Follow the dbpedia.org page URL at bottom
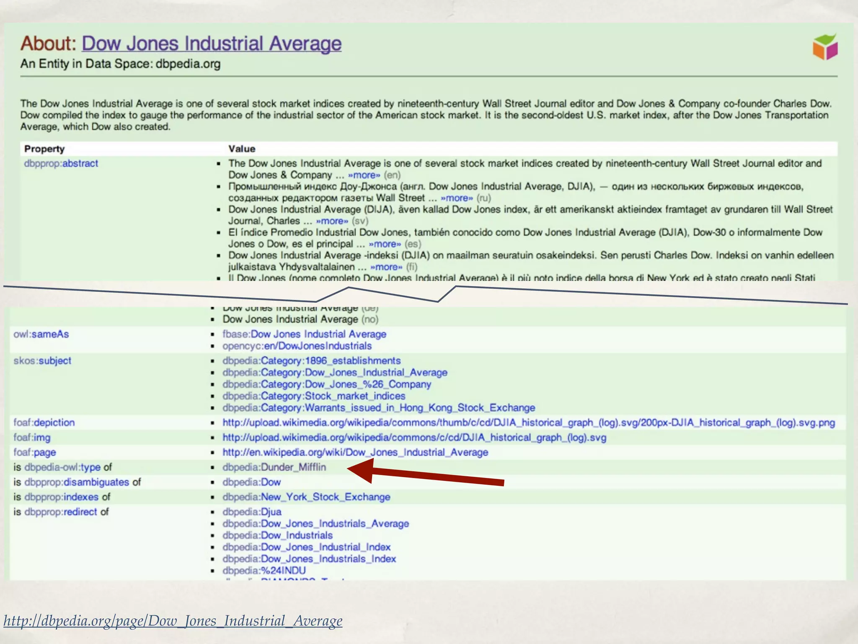Screen dimensions: 858x644 tap(173, 621)
